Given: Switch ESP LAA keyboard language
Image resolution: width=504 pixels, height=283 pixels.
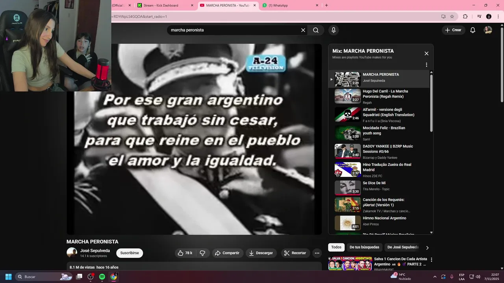Looking at the screenshot, I should point(461,277).
